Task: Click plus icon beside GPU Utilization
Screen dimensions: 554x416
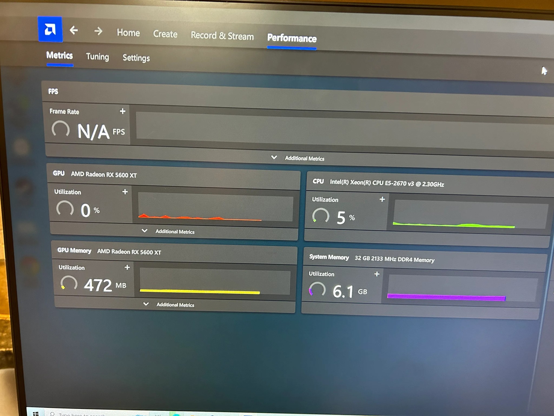Action: point(125,192)
